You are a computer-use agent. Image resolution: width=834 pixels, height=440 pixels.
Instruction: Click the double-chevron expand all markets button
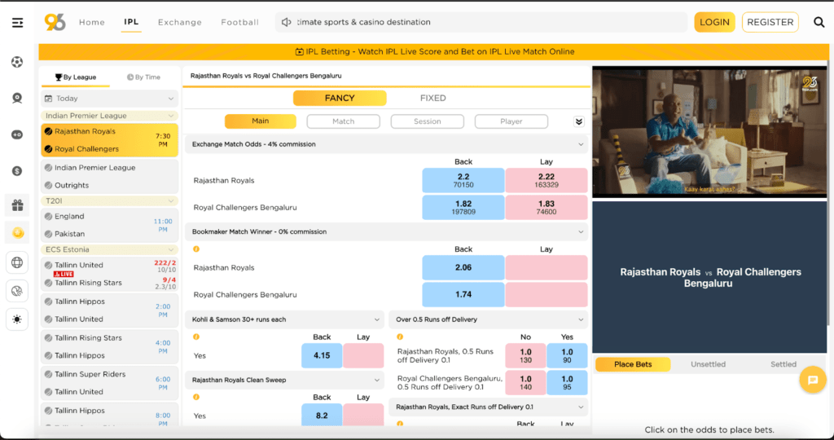pos(579,121)
